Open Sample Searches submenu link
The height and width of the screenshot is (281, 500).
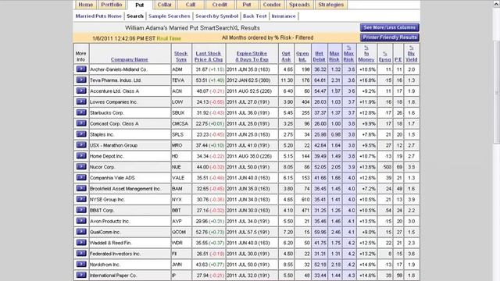pos(170,16)
